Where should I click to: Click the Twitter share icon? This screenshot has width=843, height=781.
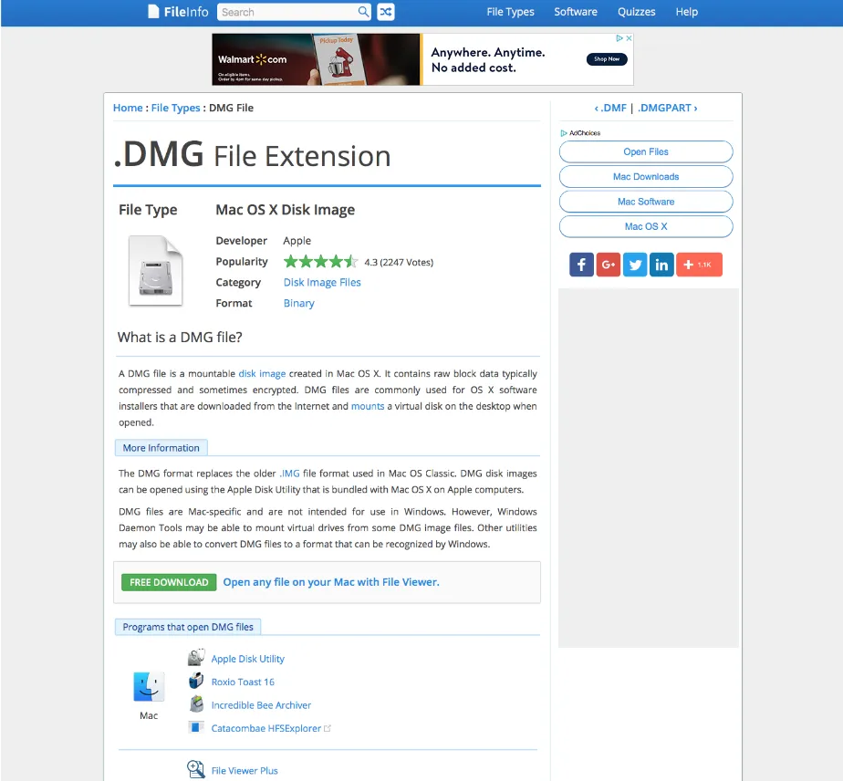pyautogui.click(x=635, y=264)
